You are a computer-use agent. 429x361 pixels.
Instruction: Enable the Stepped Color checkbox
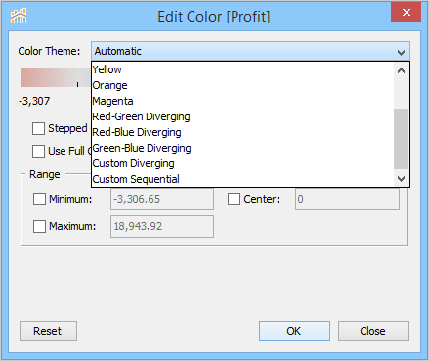click(38, 128)
